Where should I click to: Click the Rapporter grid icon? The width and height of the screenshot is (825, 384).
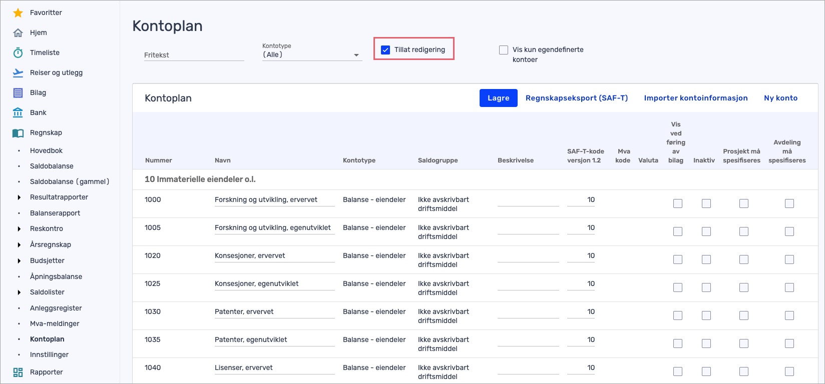(18, 372)
